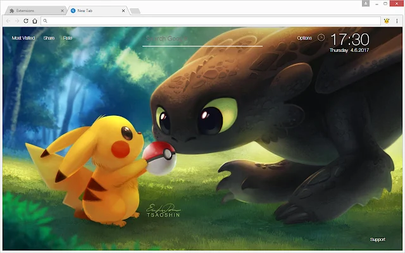Viewport: 405px width, 253px height.
Task: Close the Extensions tab
Action: [62, 11]
